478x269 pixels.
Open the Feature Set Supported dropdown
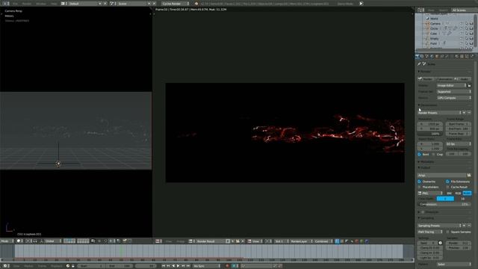pyautogui.click(x=454, y=91)
